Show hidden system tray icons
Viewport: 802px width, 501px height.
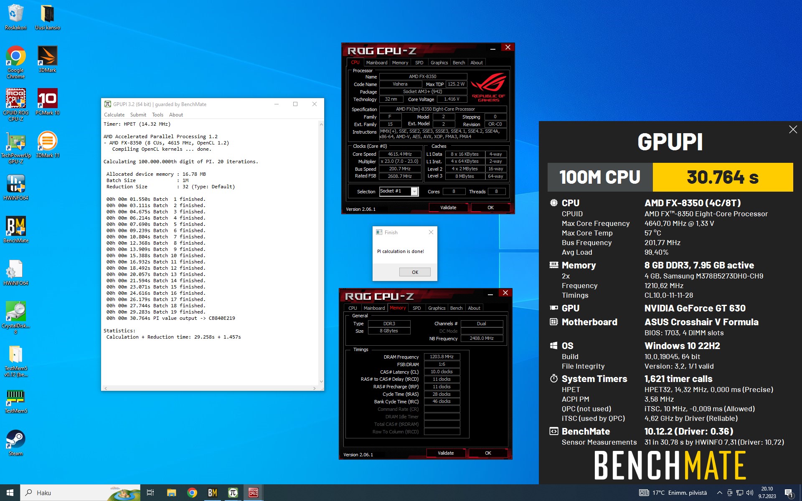[719, 493]
